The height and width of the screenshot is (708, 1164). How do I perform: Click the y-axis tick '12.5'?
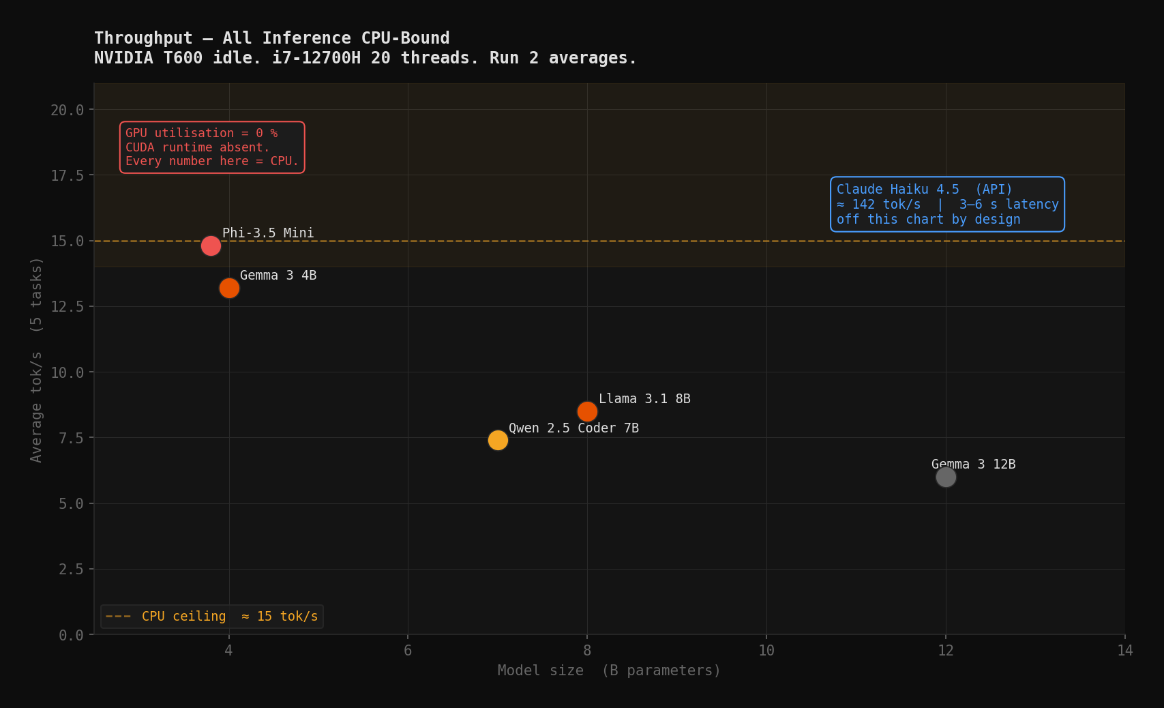pyautogui.click(x=68, y=307)
